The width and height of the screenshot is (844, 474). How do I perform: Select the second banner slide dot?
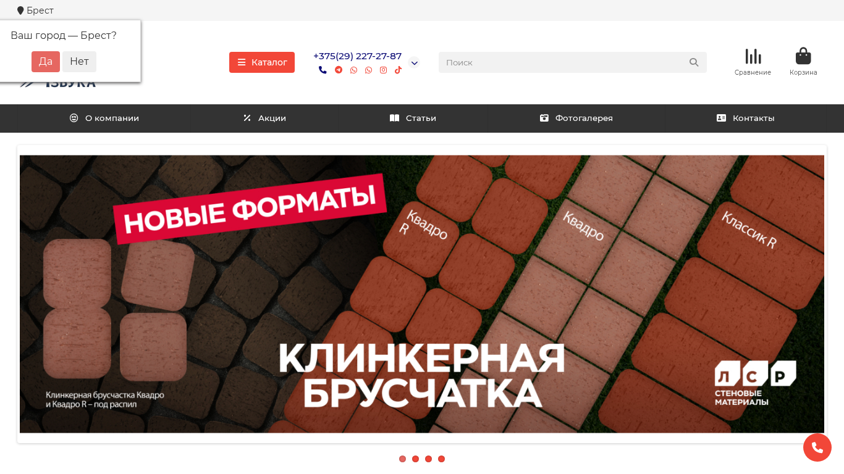415,459
